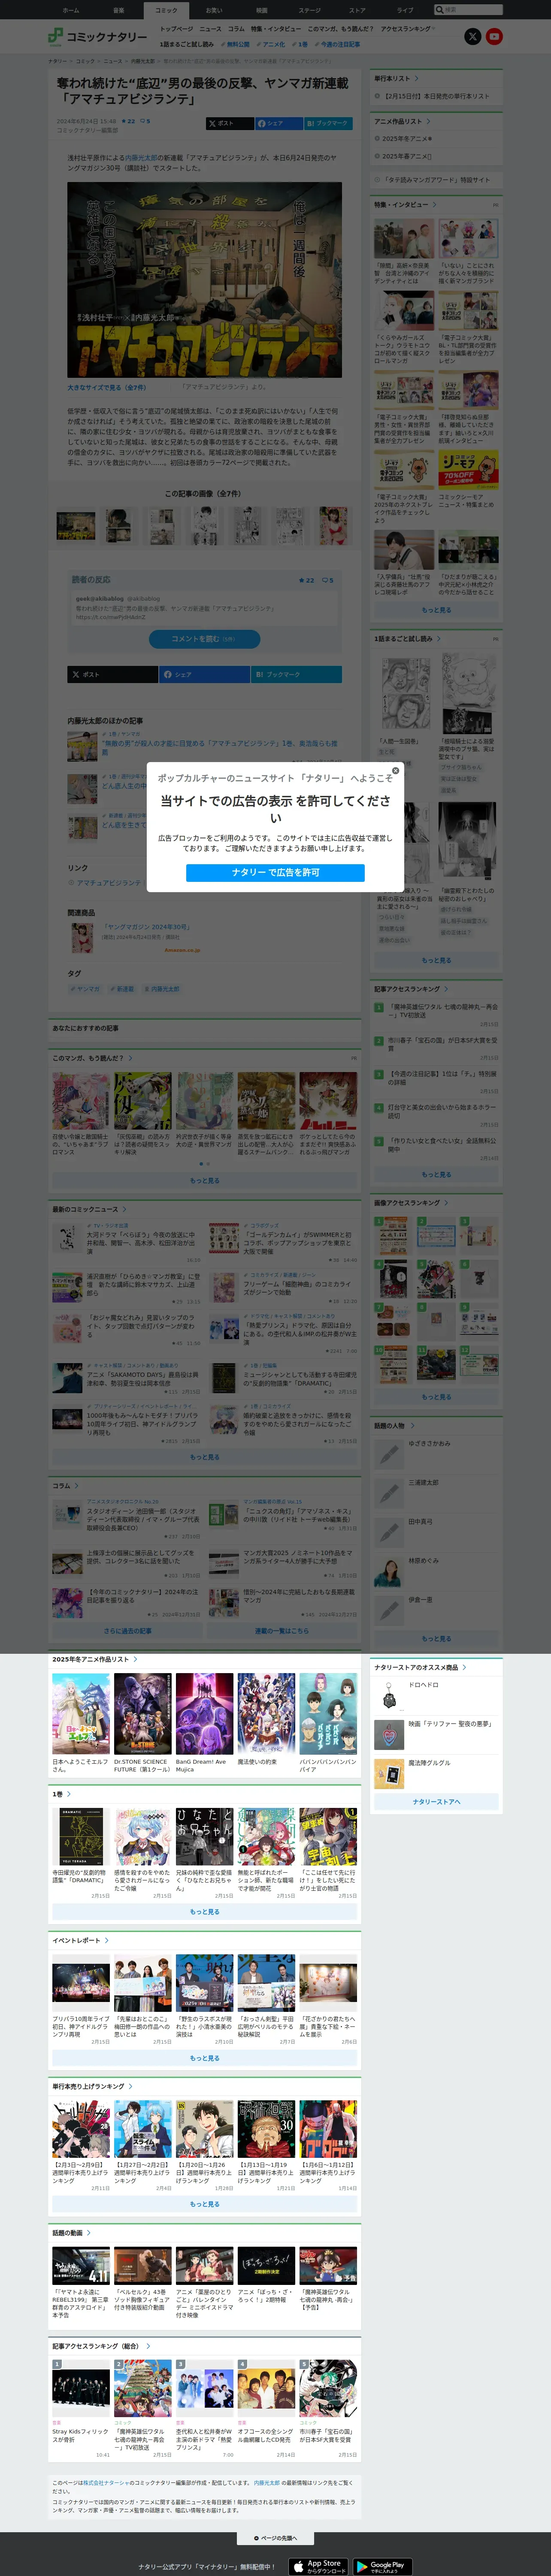This screenshot has width=551, height=2576.
Task: Expand 1話まるごと試し読み sidebar section
Action: [x=407, y=638]
